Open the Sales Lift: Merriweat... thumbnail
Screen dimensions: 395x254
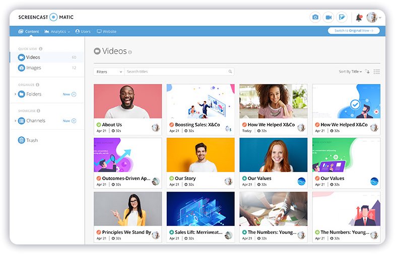tap(201, 209)
